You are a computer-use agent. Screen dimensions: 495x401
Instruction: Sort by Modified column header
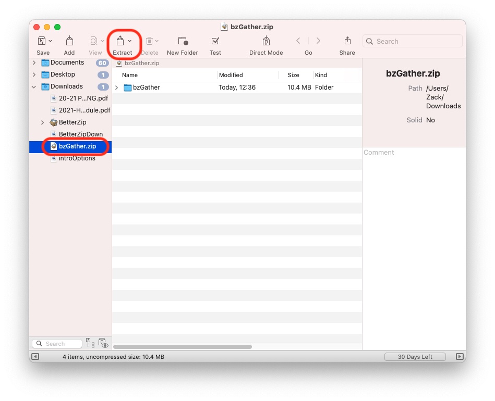tap(231, 75)
